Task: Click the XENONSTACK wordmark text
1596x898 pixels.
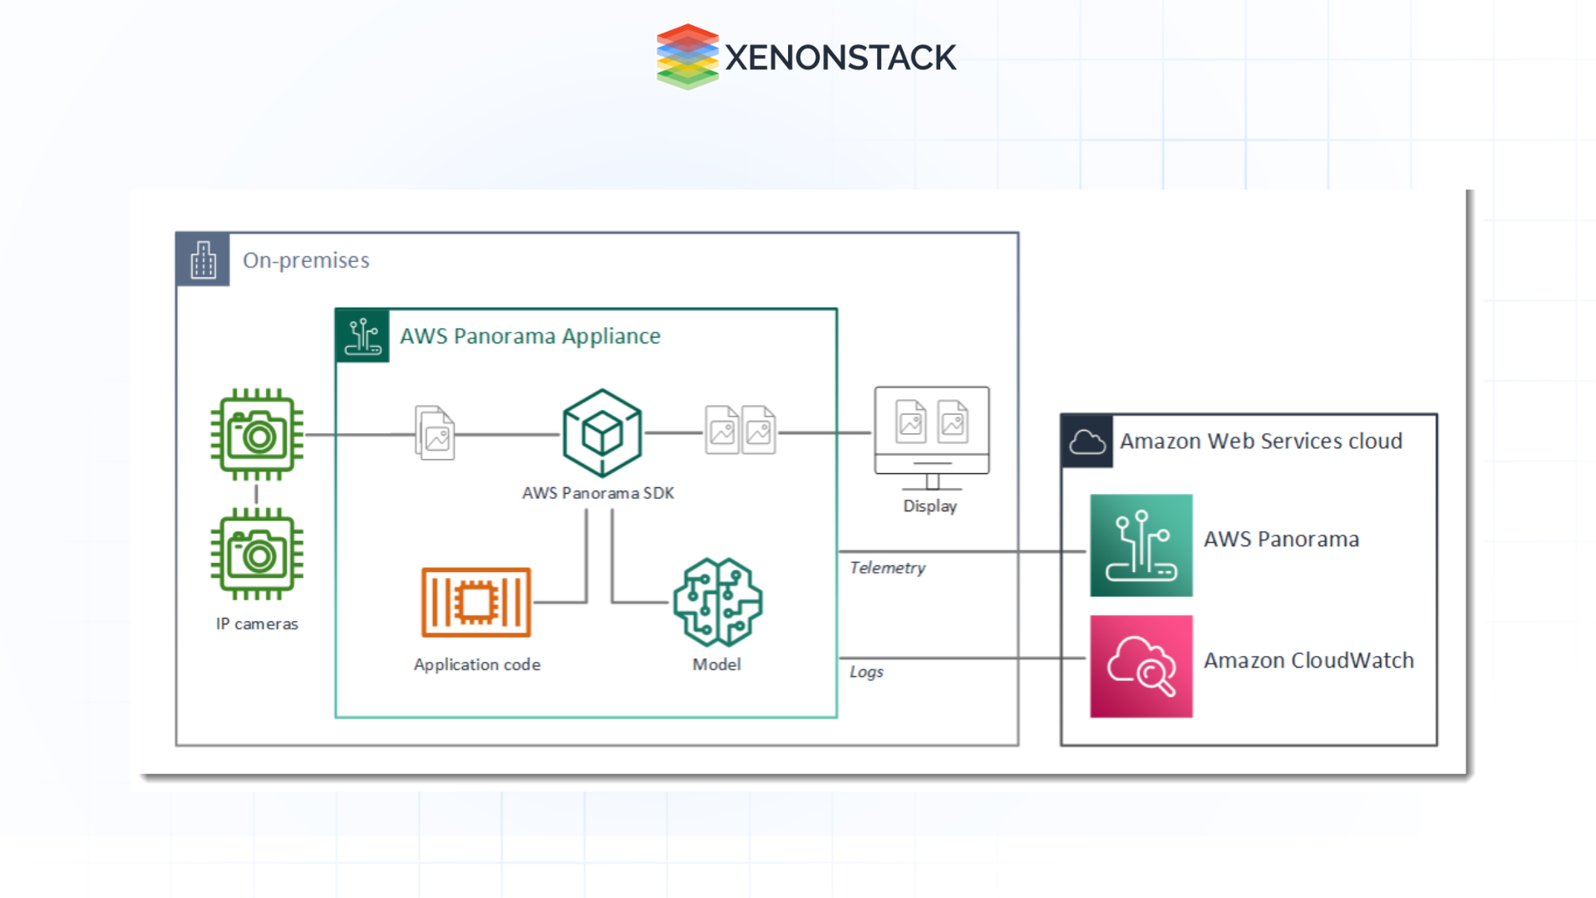Action: point(841,57)
